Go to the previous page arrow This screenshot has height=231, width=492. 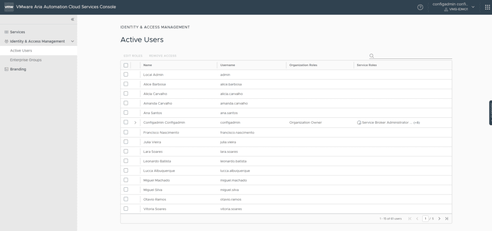point(418,219)
